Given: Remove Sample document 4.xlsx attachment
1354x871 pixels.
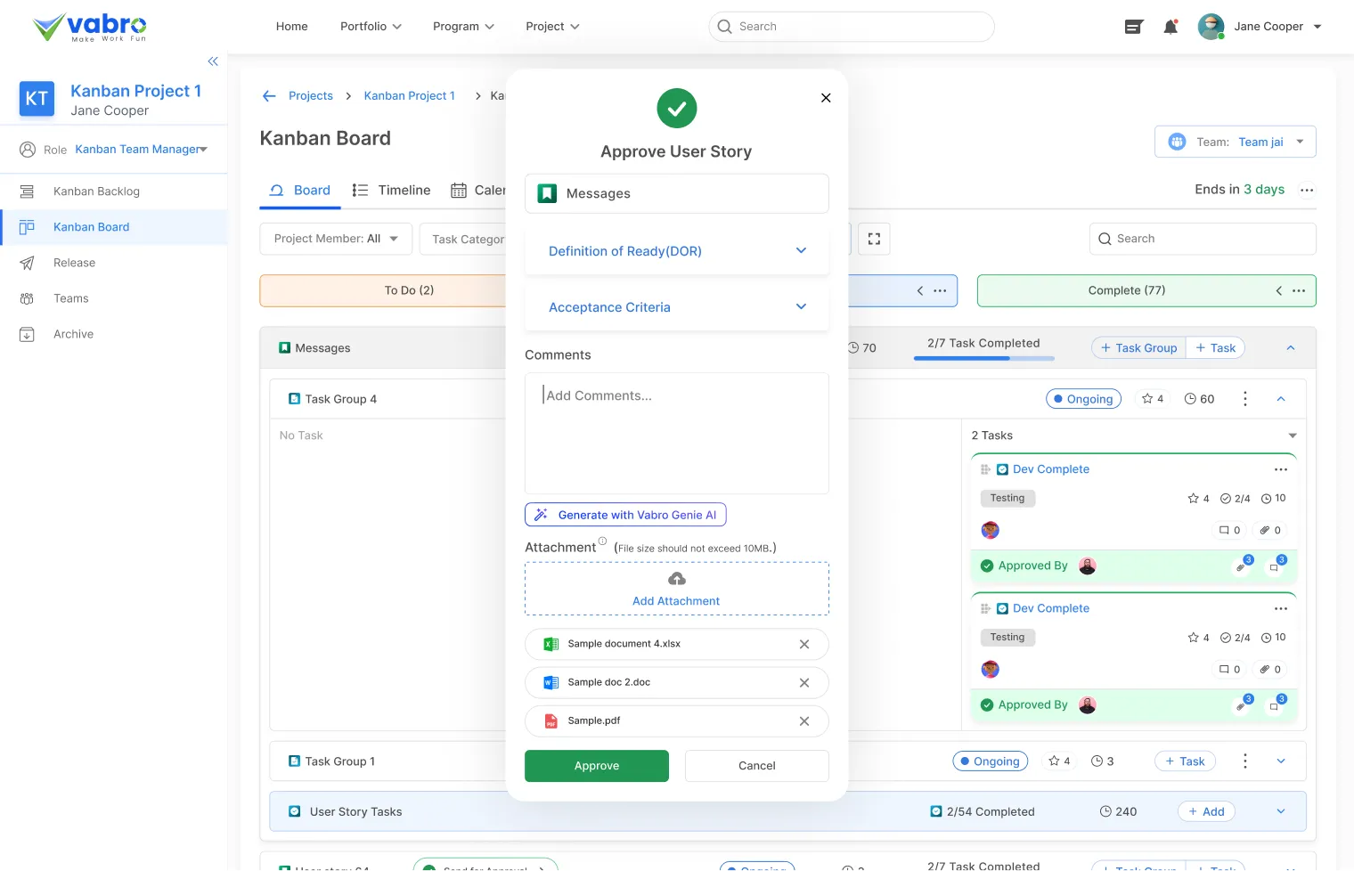Looking at the screenshot, I should (x=803, y=644).
